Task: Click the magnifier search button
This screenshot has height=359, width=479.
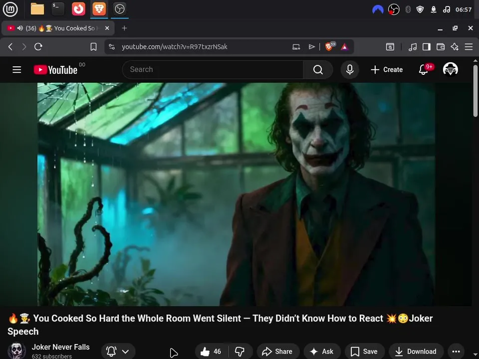Action: tap(318, 70)
